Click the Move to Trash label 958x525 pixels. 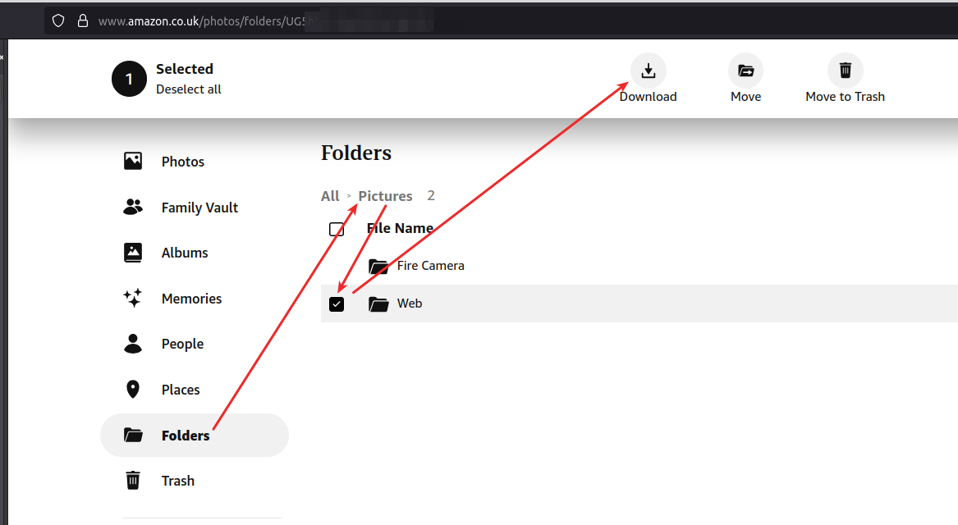[845, 97]
